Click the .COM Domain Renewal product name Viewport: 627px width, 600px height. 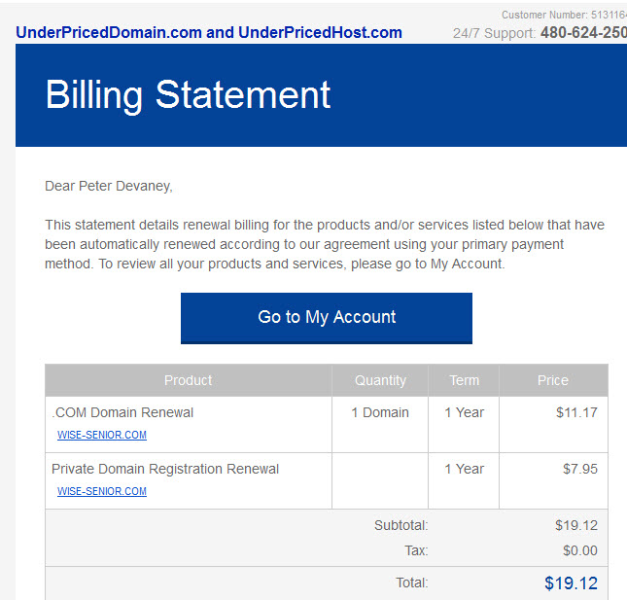[x=122, y=412]
